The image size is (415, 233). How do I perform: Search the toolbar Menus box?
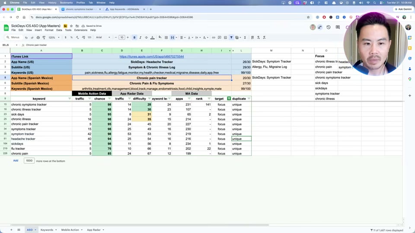[13, 38]
